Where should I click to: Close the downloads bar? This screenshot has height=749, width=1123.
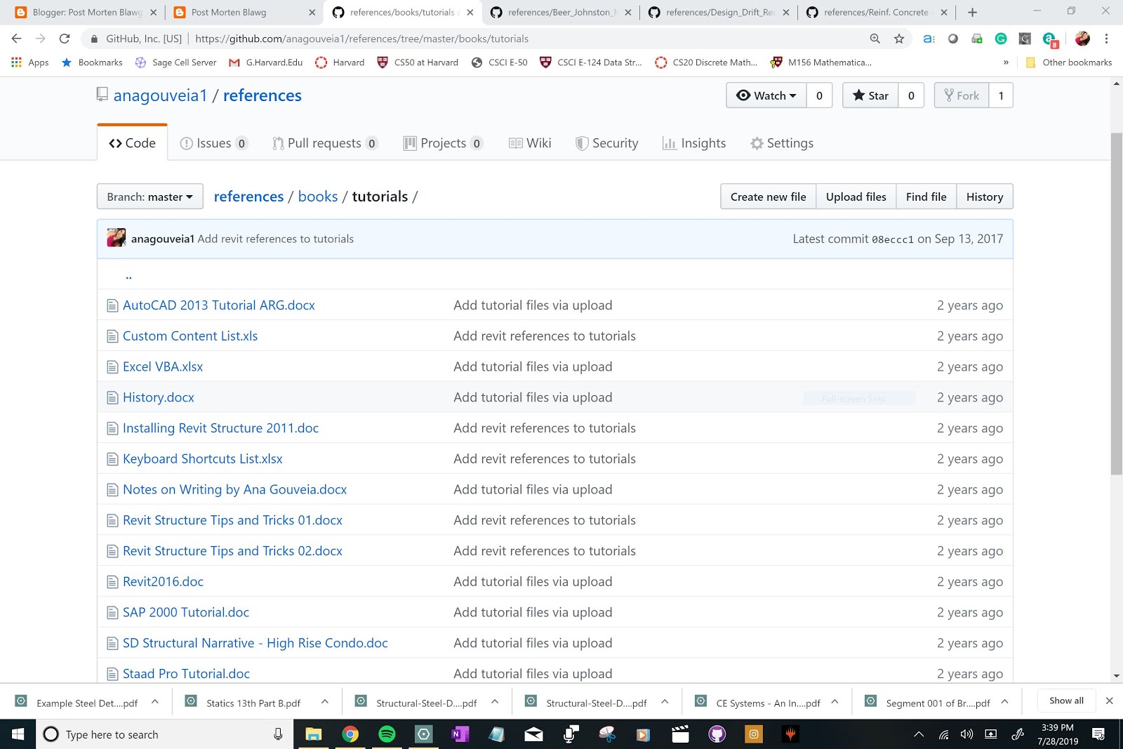1109,701
